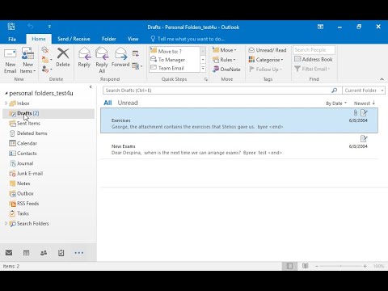Open the New Items menu
This screenshot has height=291, width=388.
click(27, 61)
